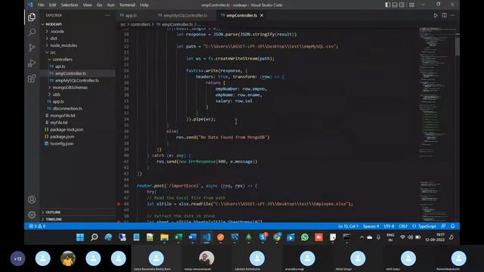The height and width of the screenshot is (272, 484).
Task: Collapse the controllers folder
Action: [x=78, y=60]
